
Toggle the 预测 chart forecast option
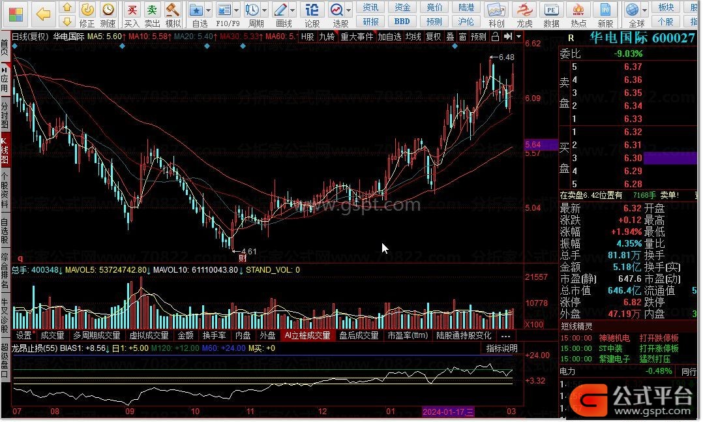pyautogui.click(x=479, y=37)
